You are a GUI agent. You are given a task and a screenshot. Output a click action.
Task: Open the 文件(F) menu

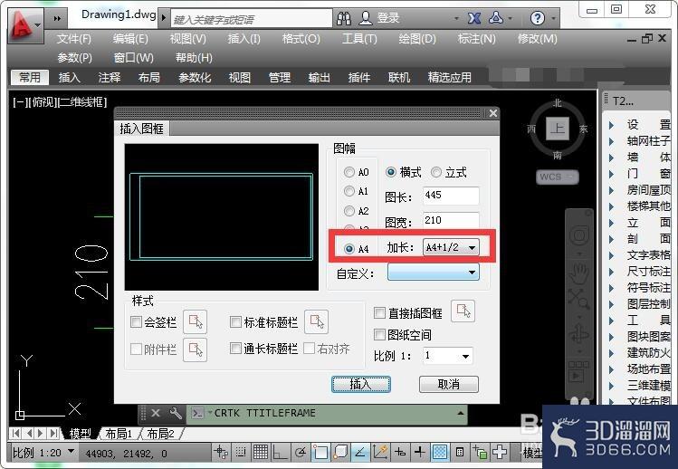coord(74,39)
